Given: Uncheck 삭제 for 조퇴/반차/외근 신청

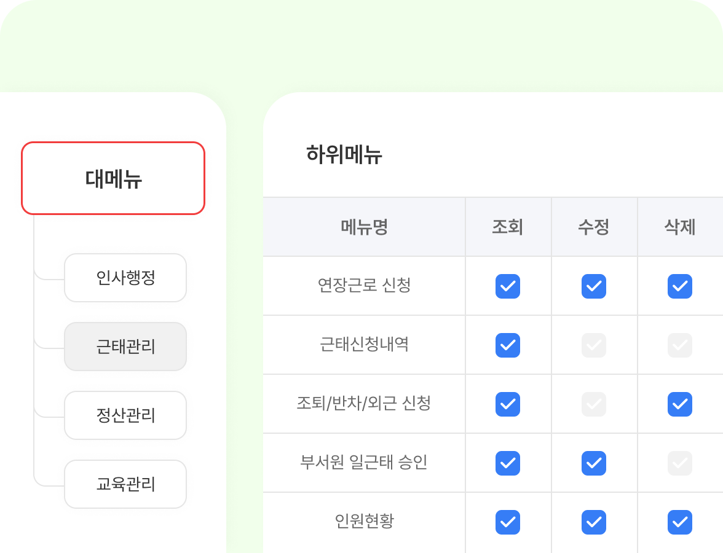Looking at the screenshot, I should [x=679, y=404].
